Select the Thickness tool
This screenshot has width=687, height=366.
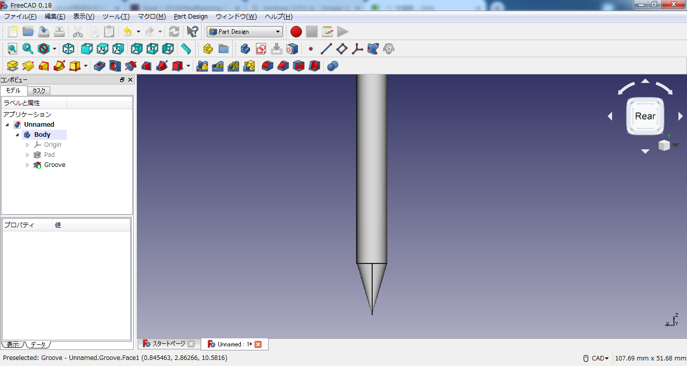[314, 66]
